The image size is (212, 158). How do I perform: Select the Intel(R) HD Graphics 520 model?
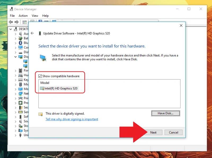click(59, 89)
